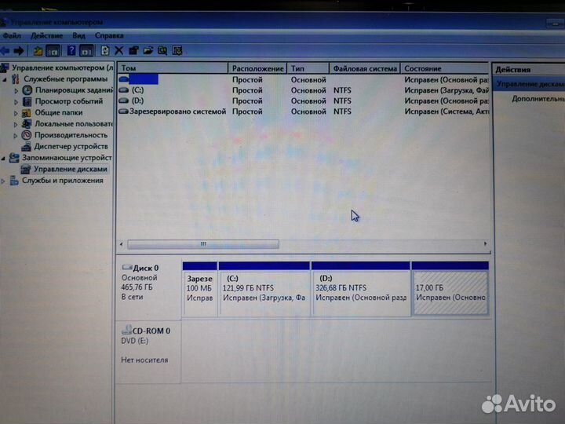
Task: Expand Локальные пользователи node arrow
Action: pos(16,124)
